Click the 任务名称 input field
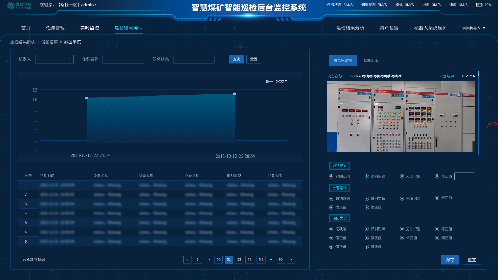Image resolution: width=498 pixels, height=280 pixels. point(123,59)
